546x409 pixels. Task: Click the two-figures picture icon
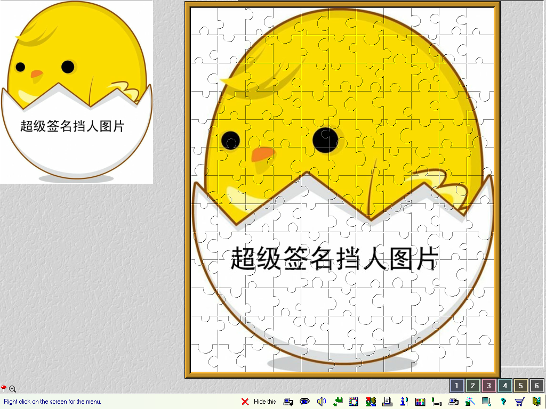pyautogui.click(x=371, y=402)
